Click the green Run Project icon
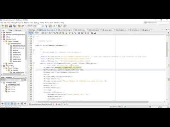The width and height of the screenshot is (170, 127). [x=55, y=26]
